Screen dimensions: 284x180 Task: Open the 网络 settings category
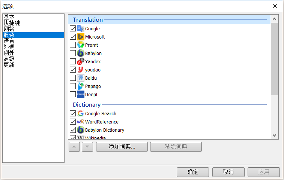coord(33,29)
